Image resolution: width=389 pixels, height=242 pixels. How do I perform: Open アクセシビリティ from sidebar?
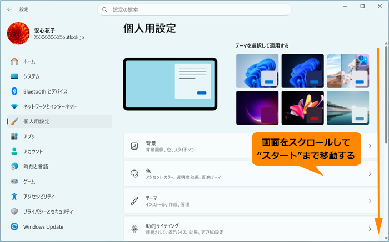point(59,197)
